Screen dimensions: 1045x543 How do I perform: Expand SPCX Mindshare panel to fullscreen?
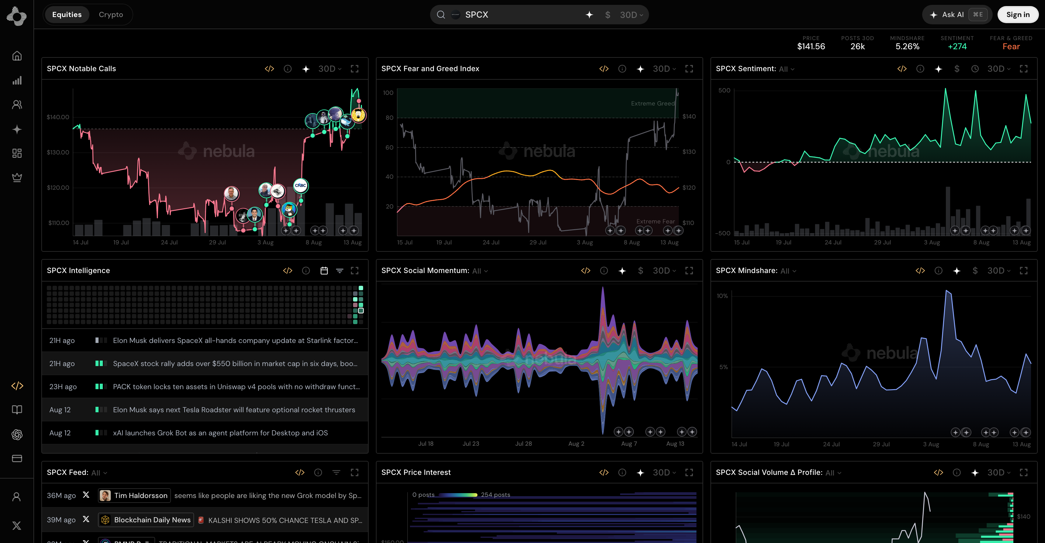pyautogui.click(x=1024, y=271)
